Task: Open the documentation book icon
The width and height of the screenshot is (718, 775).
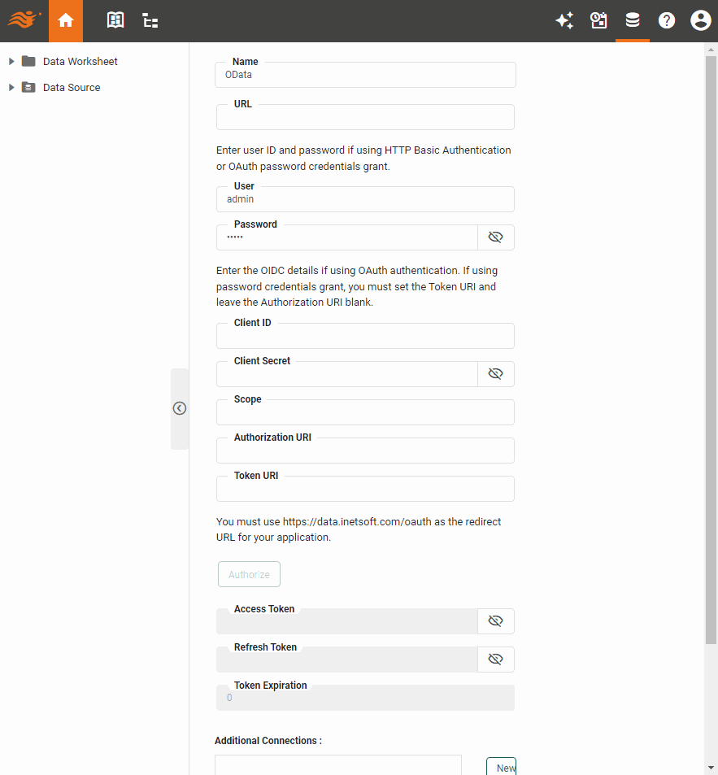Action: pyautogui.click(x=115, y=20)
